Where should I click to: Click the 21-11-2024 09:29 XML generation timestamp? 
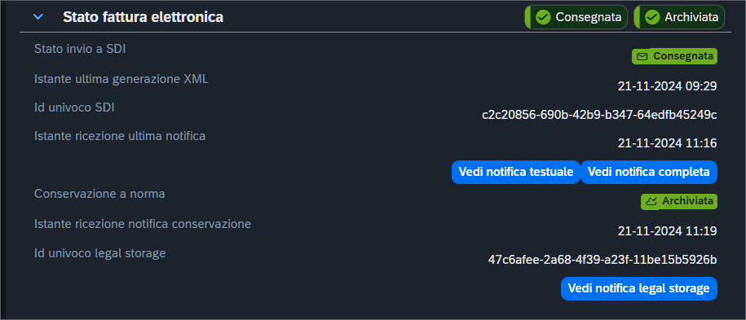click(668, 86)
